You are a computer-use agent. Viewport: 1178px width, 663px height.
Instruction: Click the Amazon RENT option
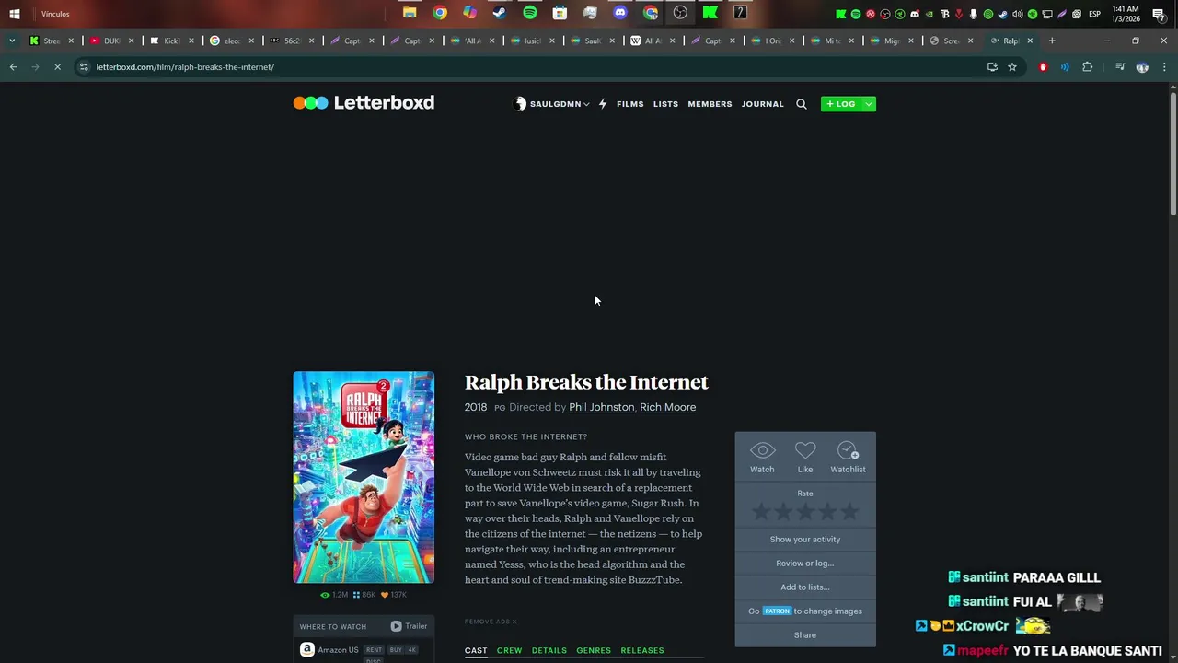pyautogui.click(x=374, y=650)
